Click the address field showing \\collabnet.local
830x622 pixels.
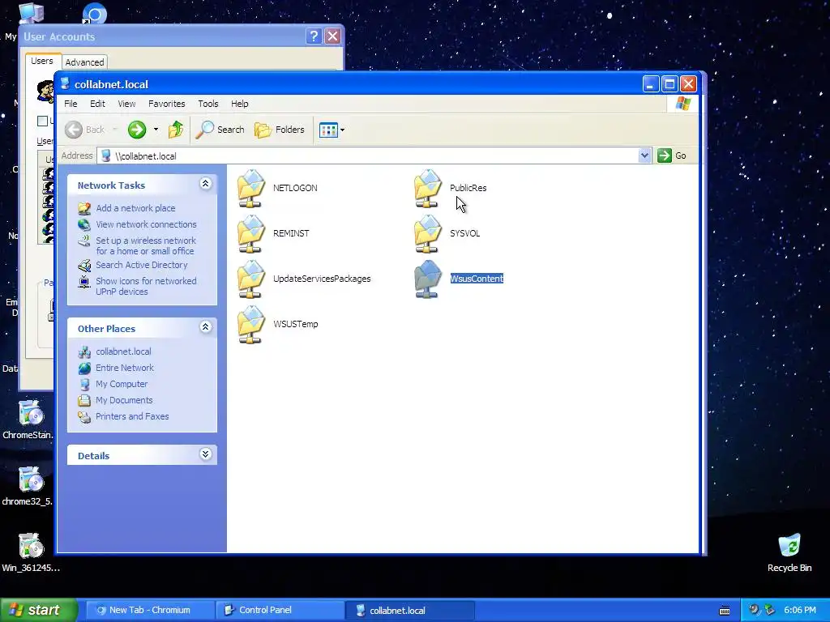[369, 156]
